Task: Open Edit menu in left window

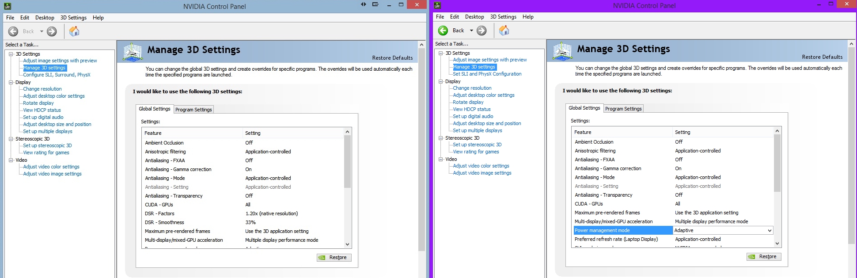Action: (x=25, y=18)
